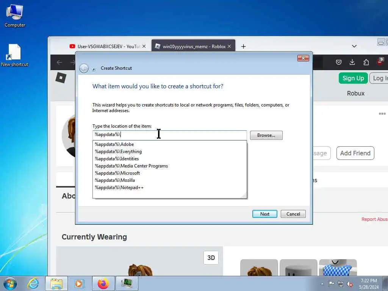
Task: Choose %appdata%\Adobe suggestion
Action: coord(169,144)
